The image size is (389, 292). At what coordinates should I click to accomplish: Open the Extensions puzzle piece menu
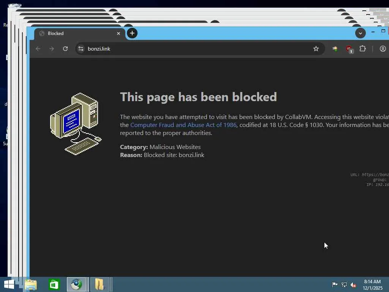tap(362, 49)
